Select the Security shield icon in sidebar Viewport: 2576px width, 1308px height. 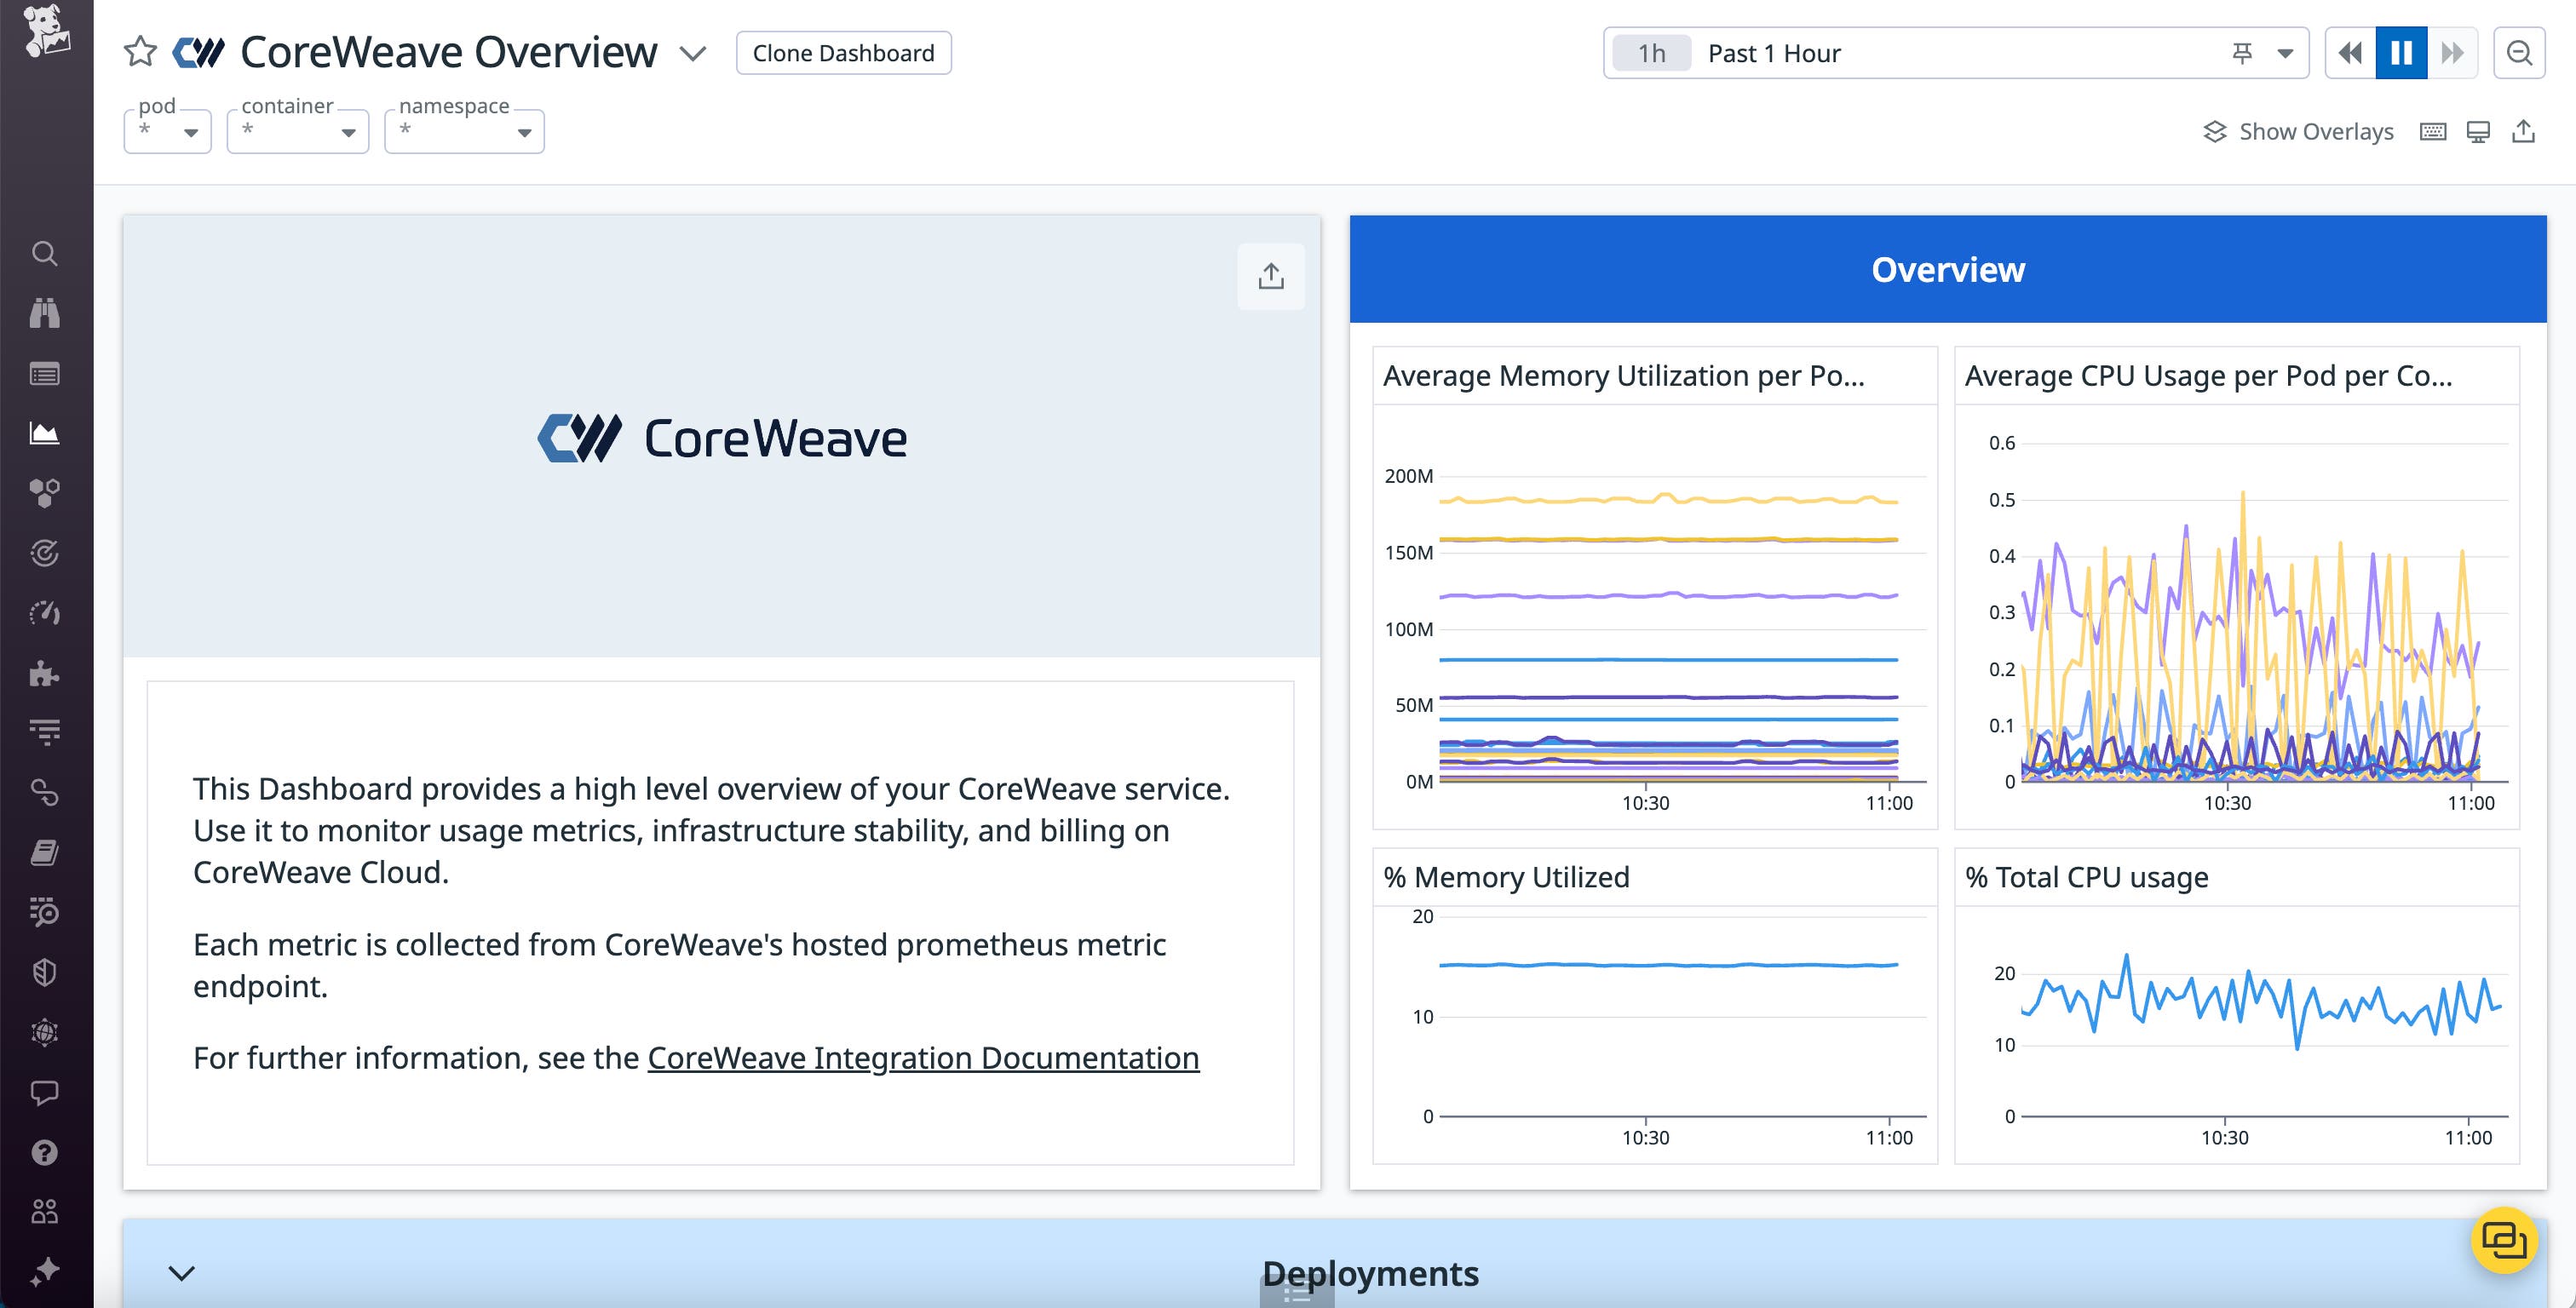tap(45, 971)
